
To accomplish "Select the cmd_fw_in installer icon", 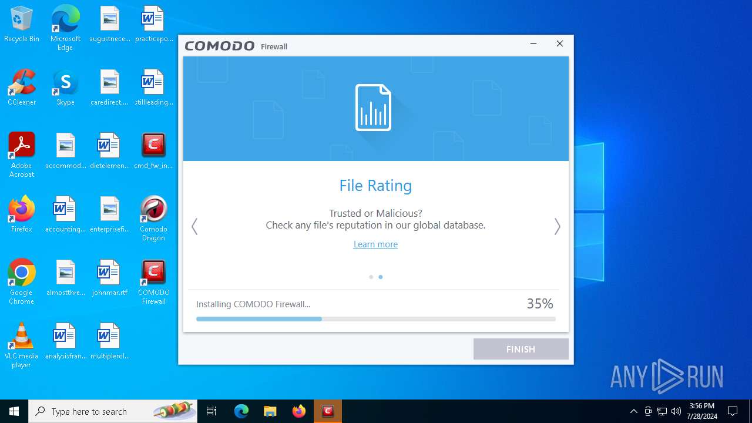I will coord(154,151).
